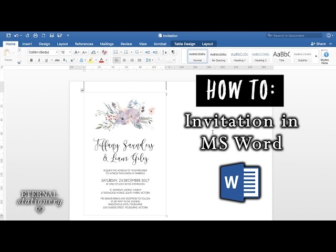
Task: Toggle bold formatting
Action: [x=31, y=60]
